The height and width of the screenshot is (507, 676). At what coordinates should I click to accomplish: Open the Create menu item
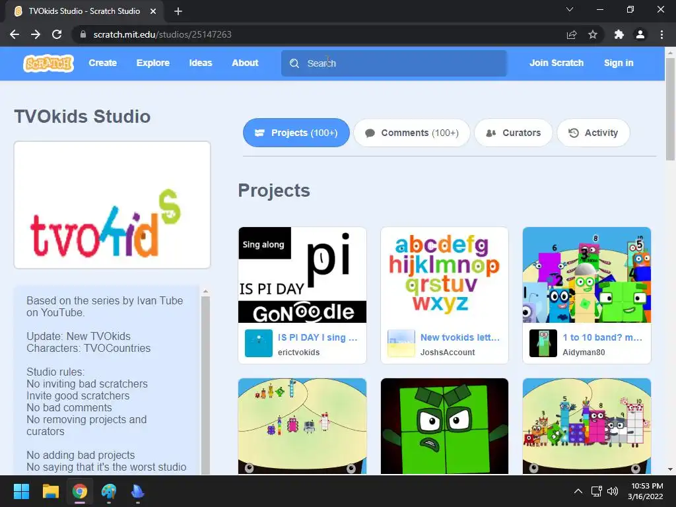coord(102,63)
